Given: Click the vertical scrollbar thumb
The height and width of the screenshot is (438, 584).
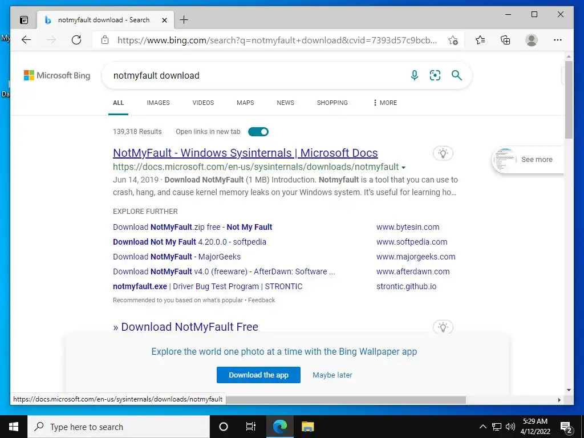Looking at the screenshot, I should coord(569,100).
